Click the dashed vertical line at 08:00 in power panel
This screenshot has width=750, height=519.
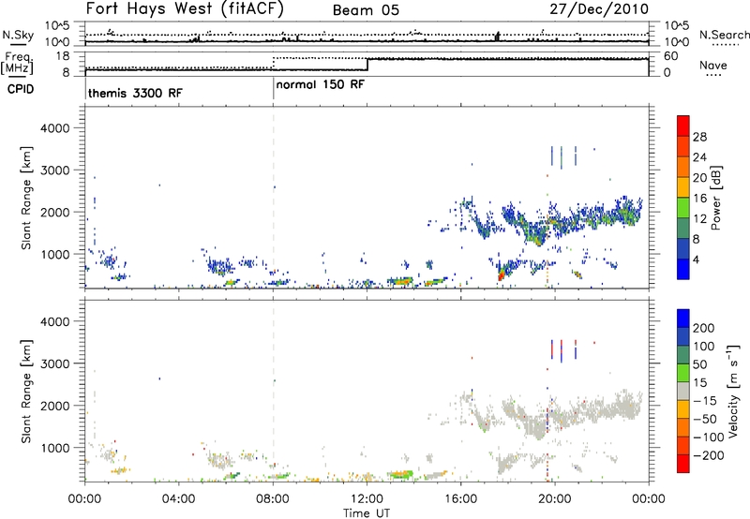(x=273, y=198)
